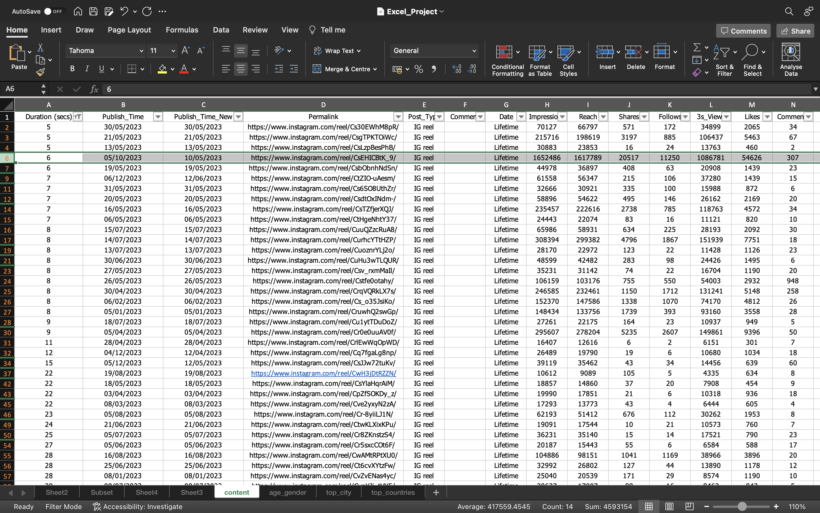Open the Formulas ribbon tab
This screenshot has width=820, height=513.
click(182, 30)
